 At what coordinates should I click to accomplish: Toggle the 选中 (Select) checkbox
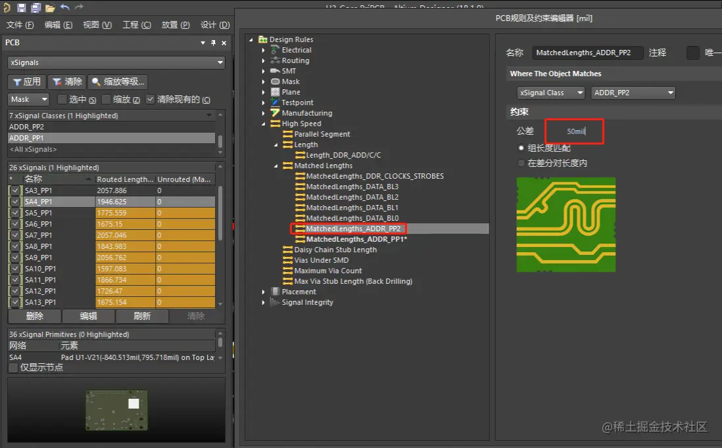click(62, 99)
